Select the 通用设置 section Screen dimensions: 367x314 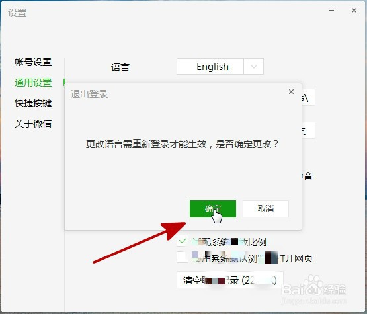pos(33,83)
